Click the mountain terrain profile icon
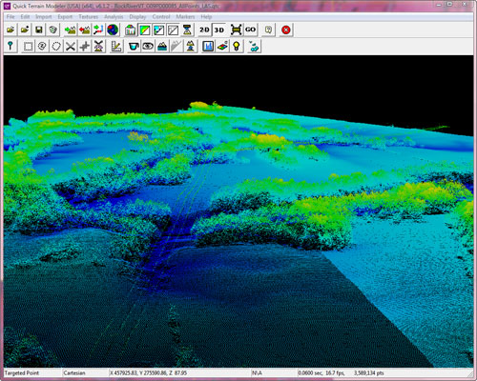The width and height of the screenshot is (477, 381). pyautogui.click(x=162, y=47)
